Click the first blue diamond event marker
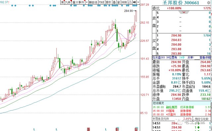This screenshot has width=212, height=131. [12, 6]
